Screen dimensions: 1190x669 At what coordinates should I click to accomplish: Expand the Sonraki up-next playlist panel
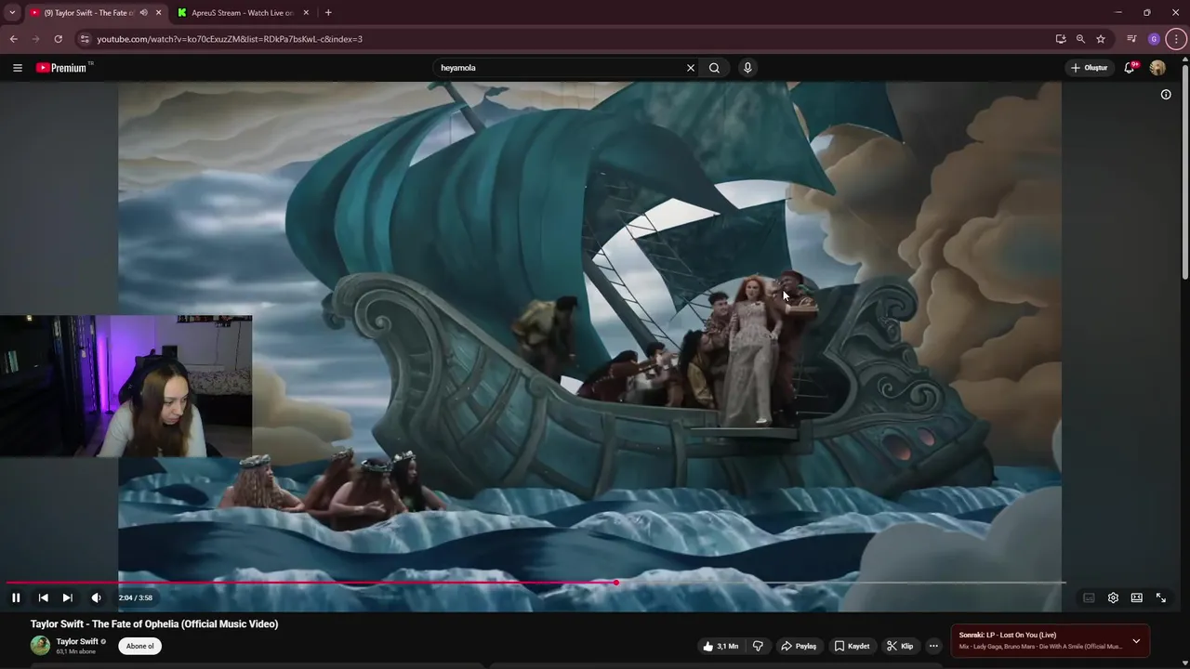pyautogui.click(x=1136, y=641)
